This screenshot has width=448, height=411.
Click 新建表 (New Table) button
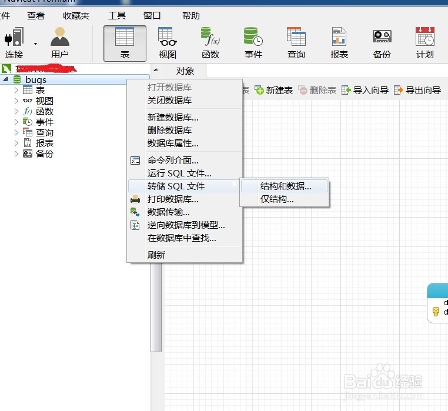click(274, 91)
